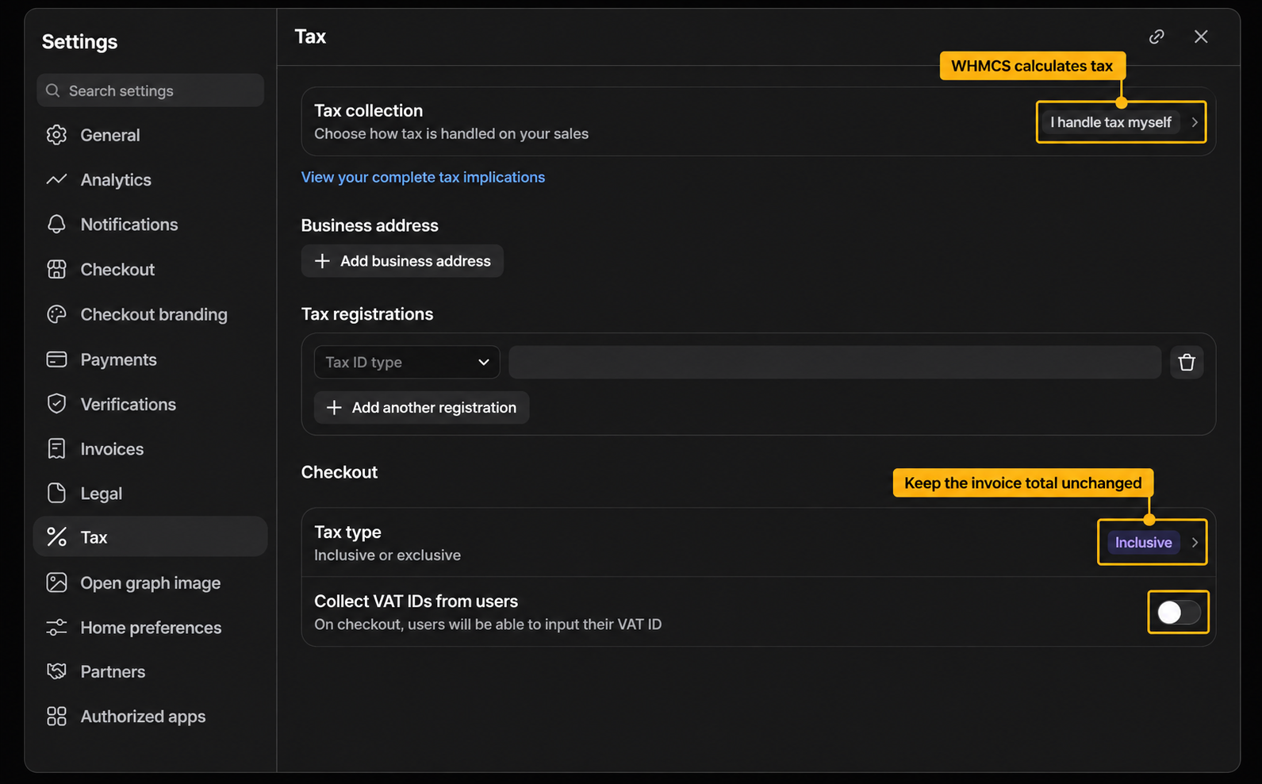
Task: Go to Notifications settings
Action: 151,225
